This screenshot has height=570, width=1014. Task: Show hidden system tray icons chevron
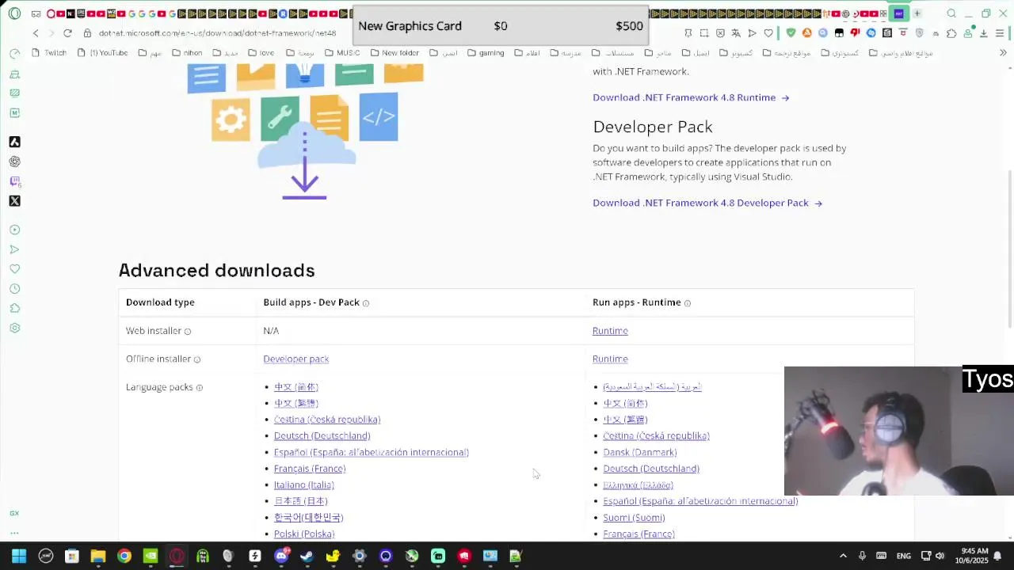[x=843, y=556]
